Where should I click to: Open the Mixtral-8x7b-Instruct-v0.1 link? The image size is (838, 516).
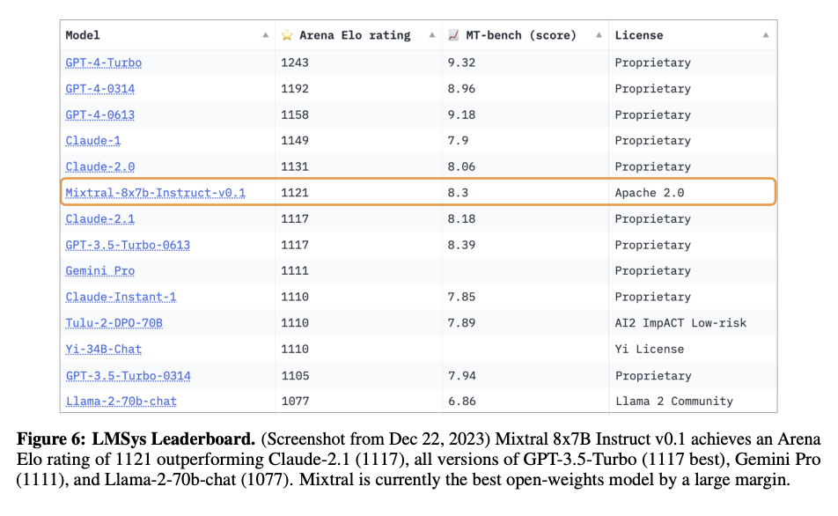[x=156, y=193]
